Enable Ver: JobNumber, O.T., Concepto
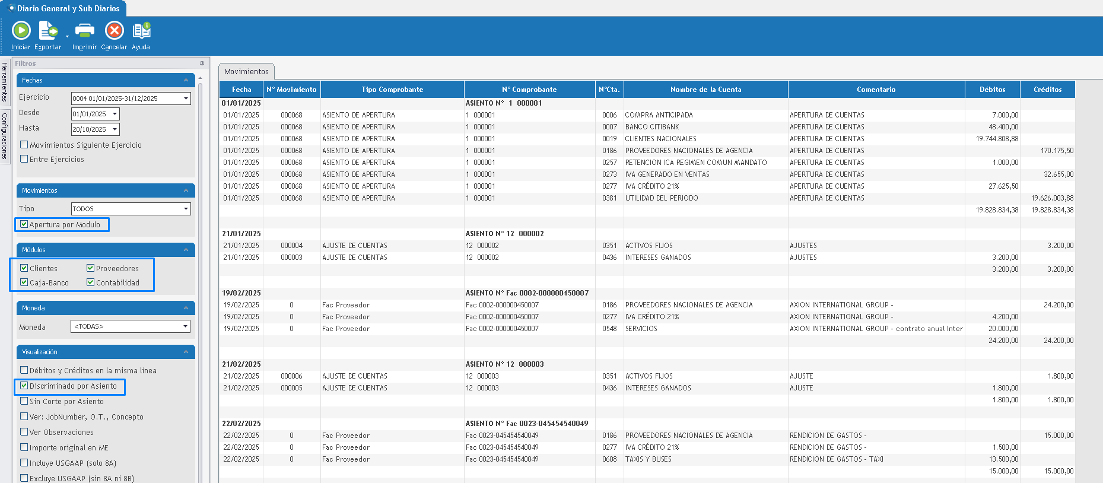1103x483 pixels. tap(24, 416)
